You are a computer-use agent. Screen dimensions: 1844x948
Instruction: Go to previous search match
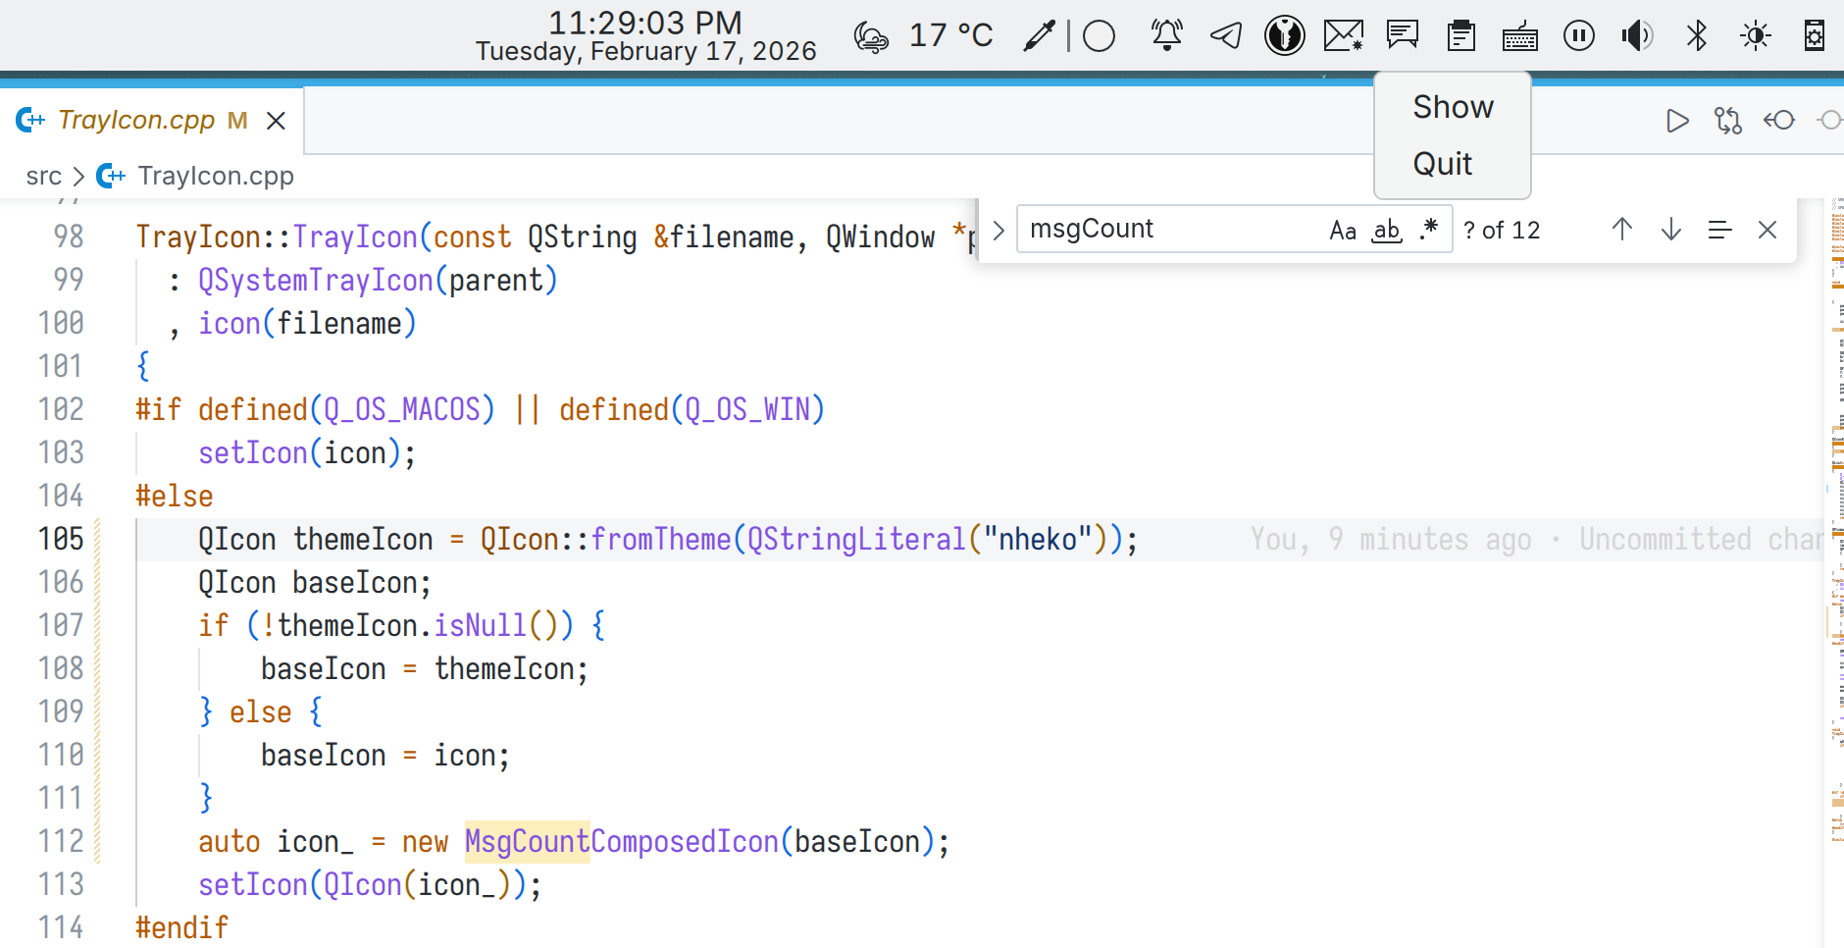(x=1621, y=230)
